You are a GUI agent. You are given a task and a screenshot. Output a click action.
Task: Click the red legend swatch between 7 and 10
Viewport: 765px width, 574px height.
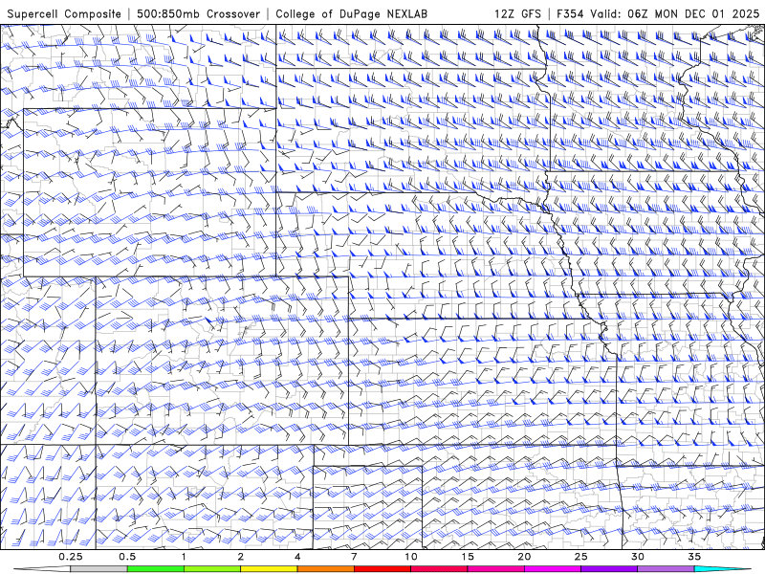(382, 569)
